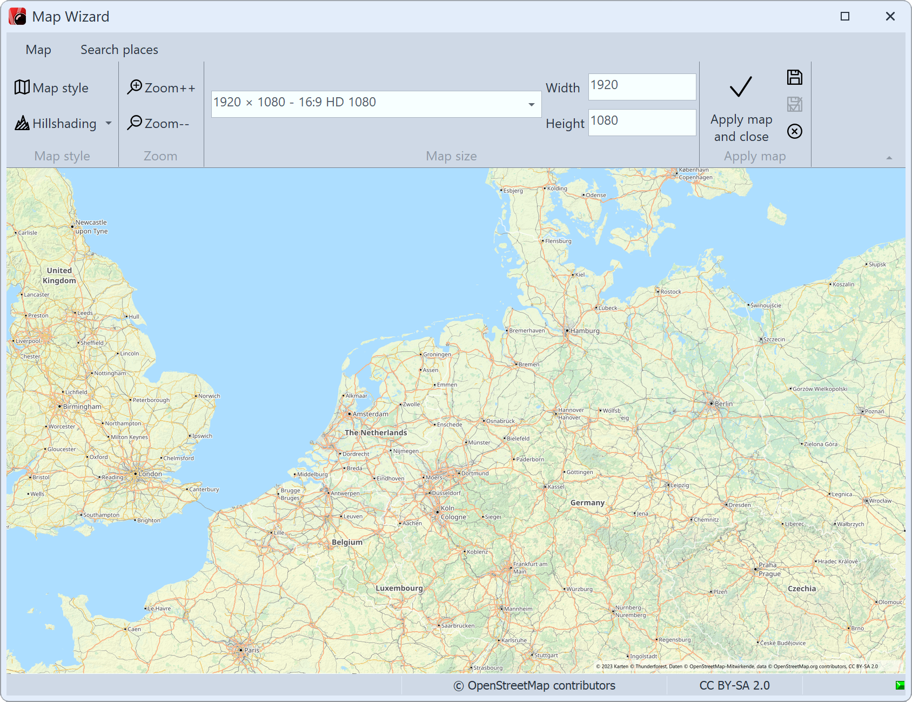This screenshot has height=702, width=912.
Task: Click the checkmark icon above Apply map
Action: tap(741, 86)
